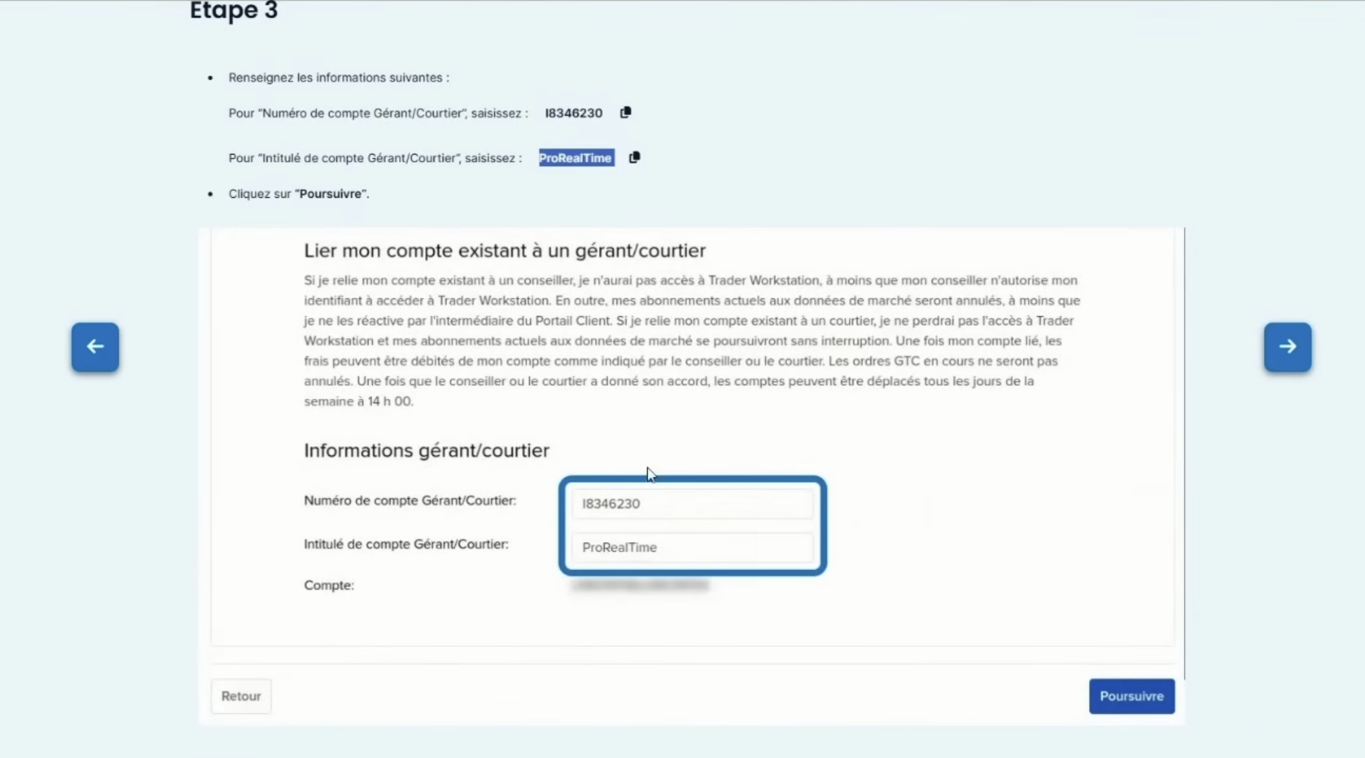Click the 'Etape 3' heading
The height and width of the screenshot is (758, 1365).
(233, 11)
